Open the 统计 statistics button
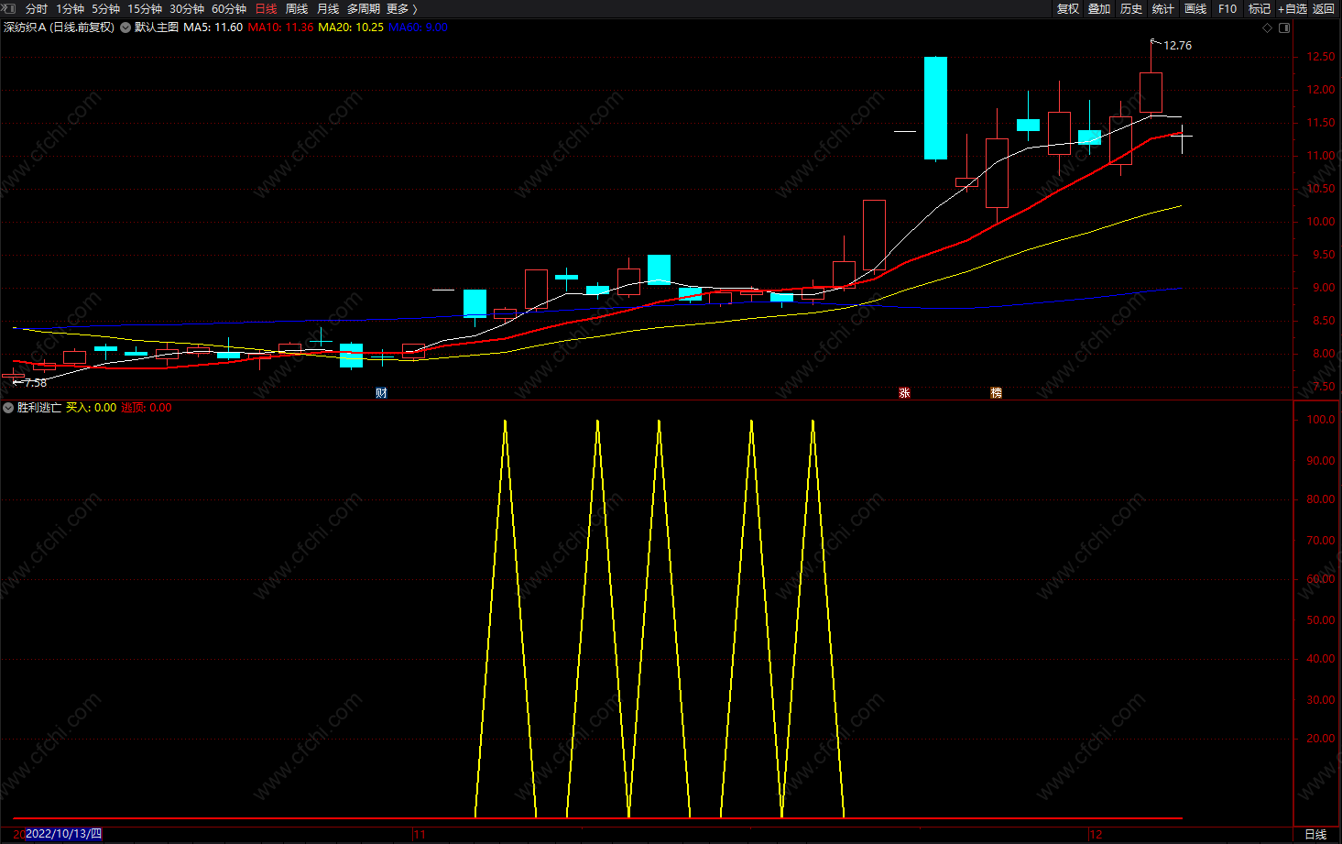 (1162, 8)
